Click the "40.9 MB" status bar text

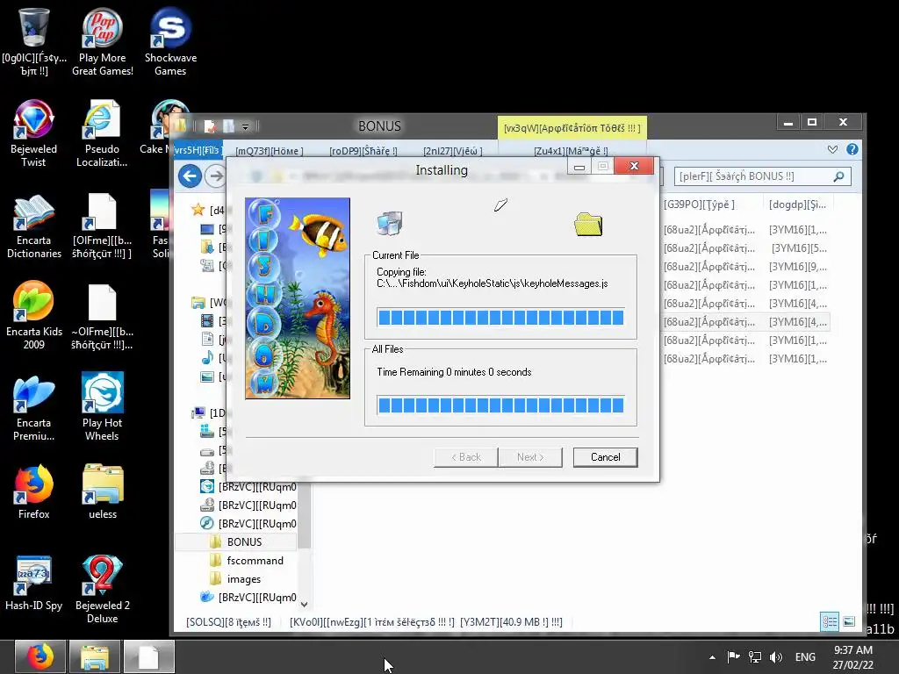click(x=512, y=622)
